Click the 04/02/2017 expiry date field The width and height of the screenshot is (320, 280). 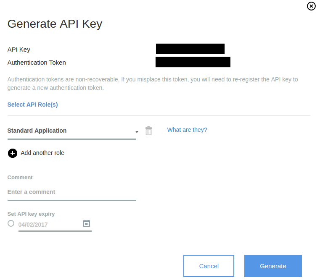[x=48, y=225]
